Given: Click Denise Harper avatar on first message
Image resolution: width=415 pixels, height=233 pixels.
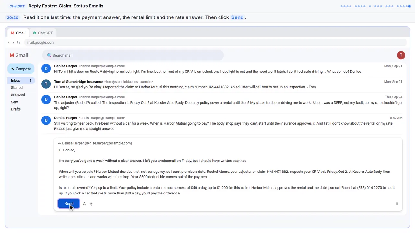Looking at the screenshot, I should pos(46,69).
